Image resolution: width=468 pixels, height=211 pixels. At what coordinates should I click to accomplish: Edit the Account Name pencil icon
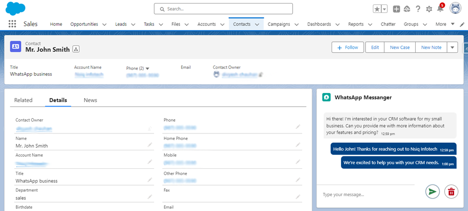(x=150, y=162)
